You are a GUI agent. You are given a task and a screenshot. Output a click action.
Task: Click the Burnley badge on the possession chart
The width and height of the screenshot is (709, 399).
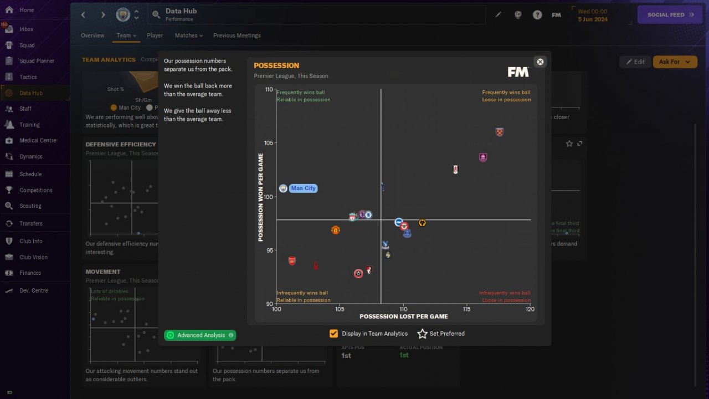pos(483,157)
